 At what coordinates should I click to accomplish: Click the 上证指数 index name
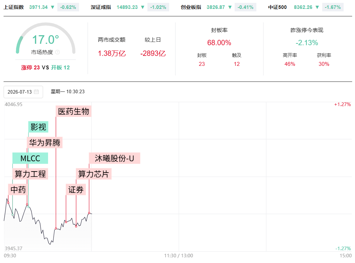(x=14, y=7)
